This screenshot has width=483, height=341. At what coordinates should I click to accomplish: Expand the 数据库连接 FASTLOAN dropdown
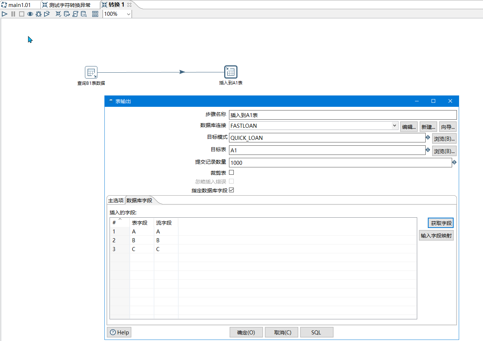point(394,126)
